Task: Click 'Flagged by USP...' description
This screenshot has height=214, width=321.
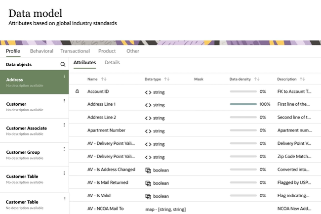Action: pos(294,182)
